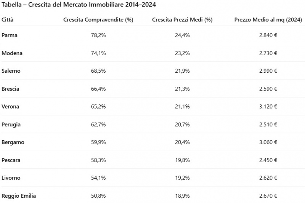This screenshot has width=305, height=203.
Task: Select the Reggio Emilia city cell
Action: click(19, 196)
